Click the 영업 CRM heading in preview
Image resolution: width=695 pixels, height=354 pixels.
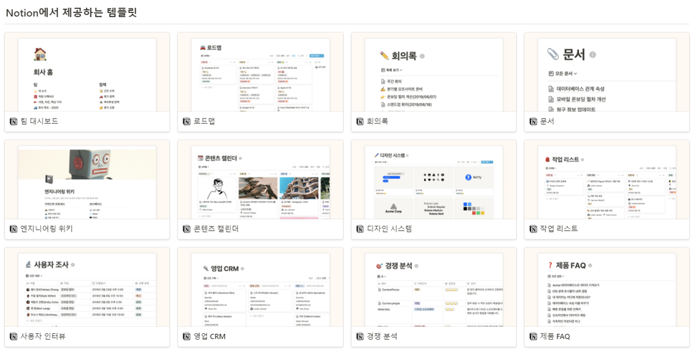(224, 269)
